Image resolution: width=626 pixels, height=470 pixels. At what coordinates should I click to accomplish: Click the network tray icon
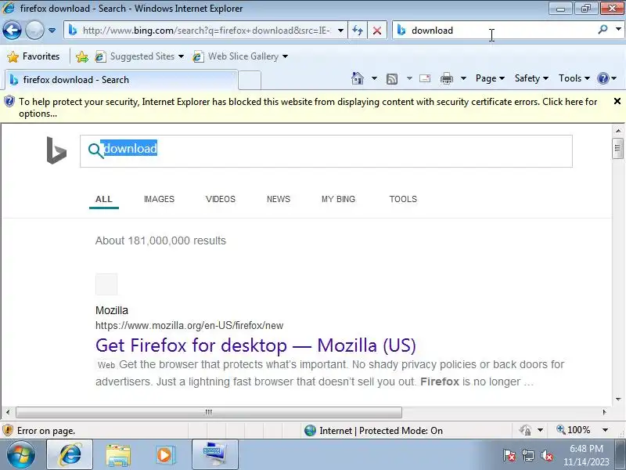coord(527,455)
